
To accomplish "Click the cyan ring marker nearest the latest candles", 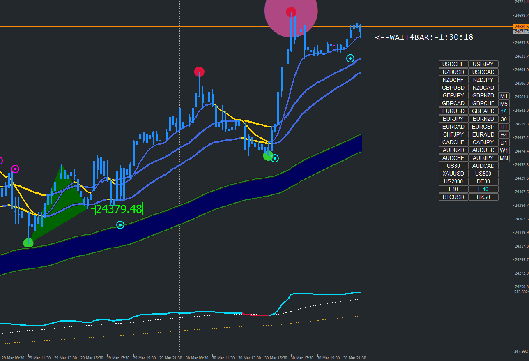I will tap(350, 58).
